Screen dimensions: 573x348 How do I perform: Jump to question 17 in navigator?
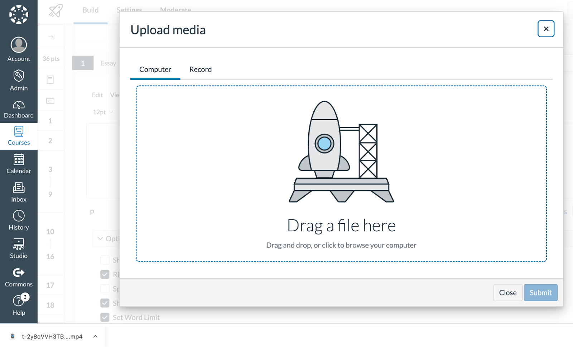[50, 285]
